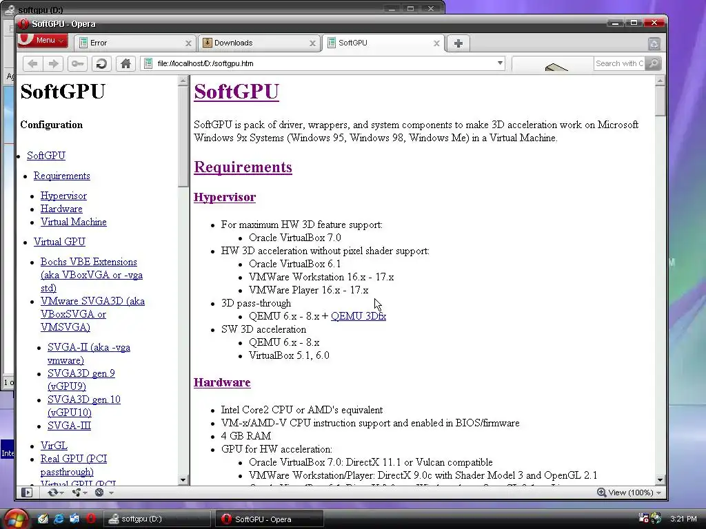Open the VMware SVGA3D sidebar link
Screen dimensions: 706x529
point(92,314)
